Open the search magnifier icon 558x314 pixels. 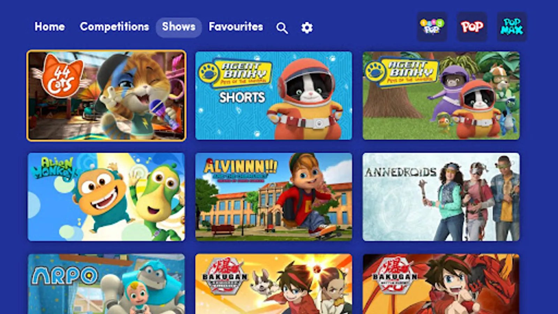pos(282,28)
